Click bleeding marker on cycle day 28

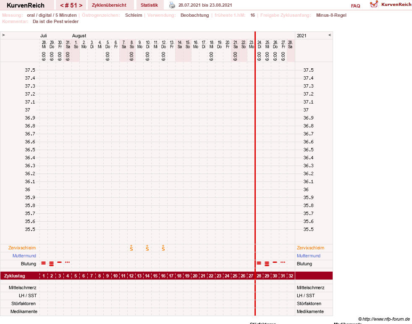259,263
